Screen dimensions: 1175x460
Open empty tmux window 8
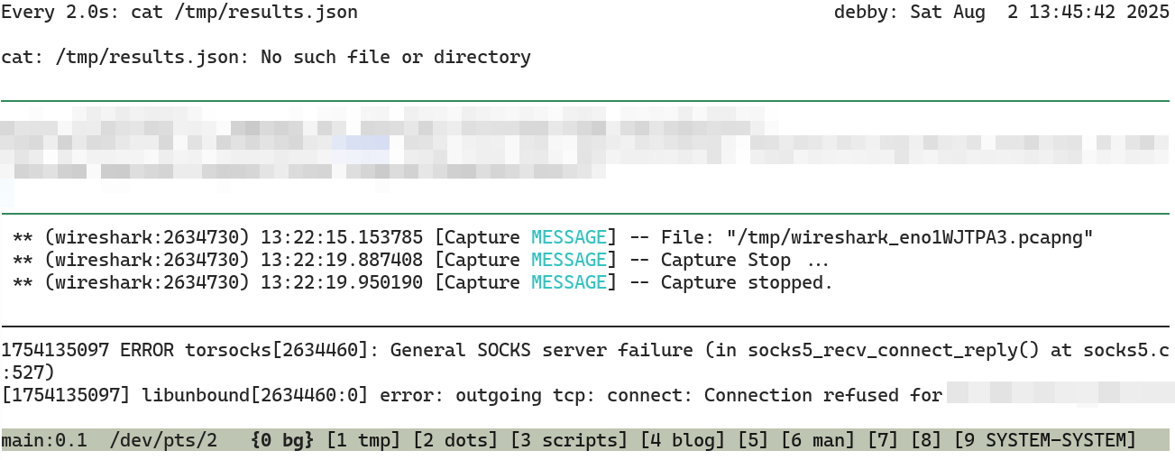[927, 440]
